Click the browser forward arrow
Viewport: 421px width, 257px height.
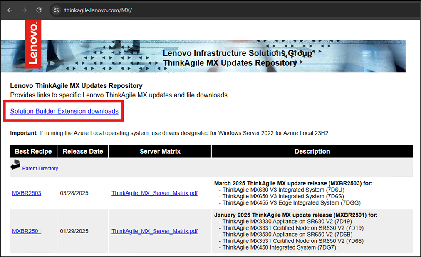click(x=24, y=10)
